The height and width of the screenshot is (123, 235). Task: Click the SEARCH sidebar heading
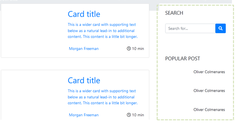pos(174,13)
